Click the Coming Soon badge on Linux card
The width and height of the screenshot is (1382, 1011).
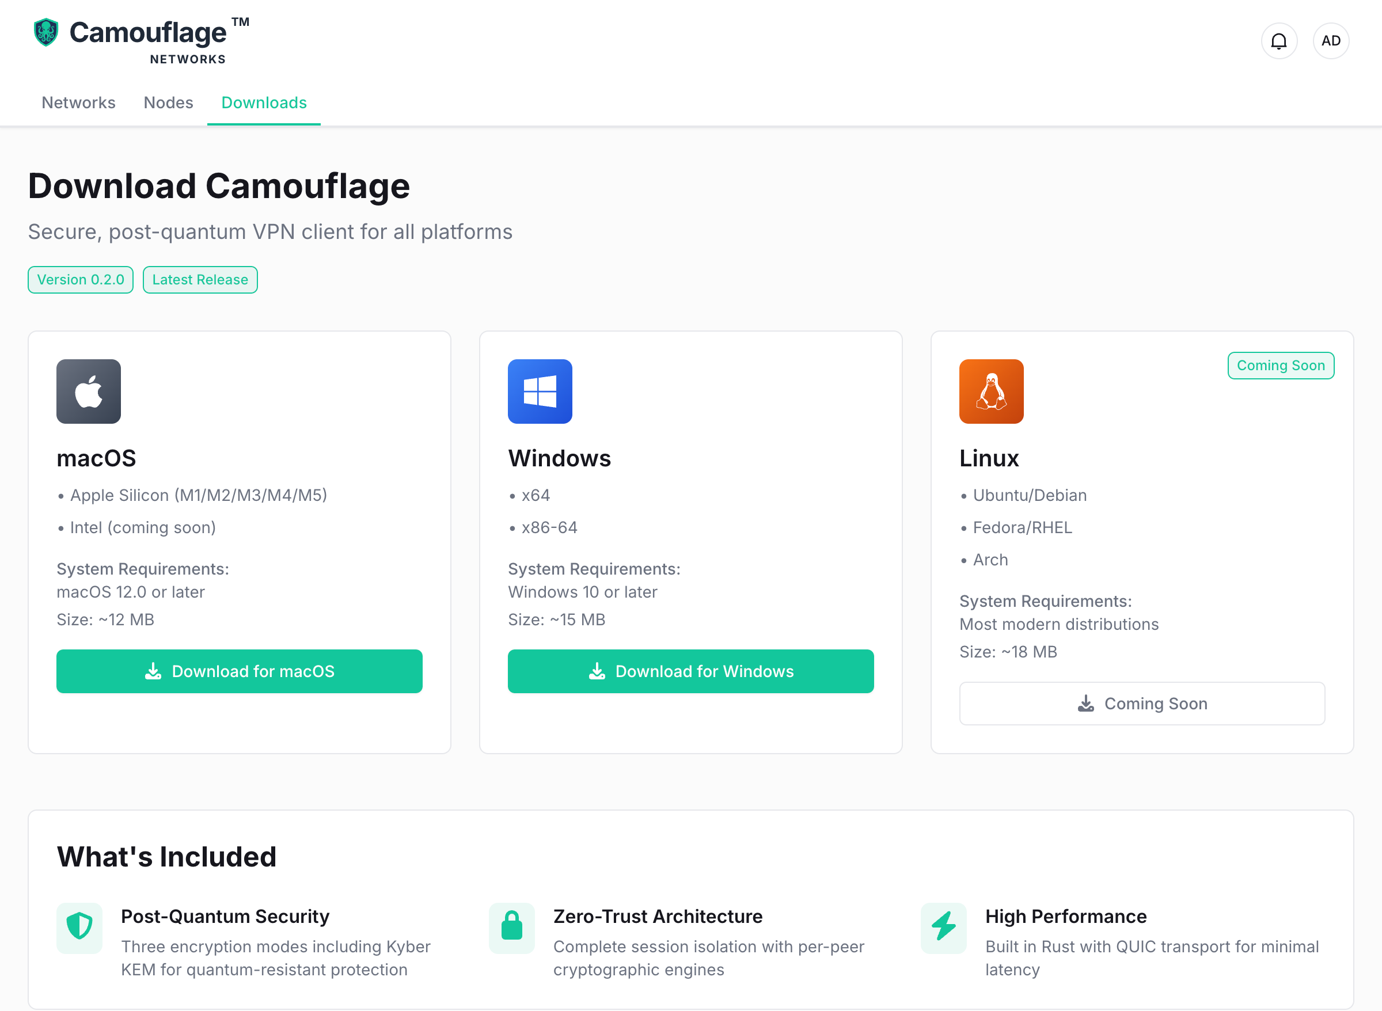tap(1281, 366)
